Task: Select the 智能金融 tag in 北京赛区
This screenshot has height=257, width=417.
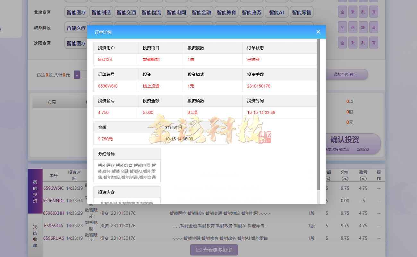Action: (201, 12)
